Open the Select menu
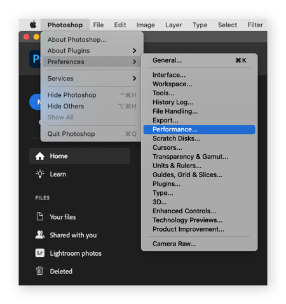This screenshot has height=304, width=286. [x=228, y=25]
